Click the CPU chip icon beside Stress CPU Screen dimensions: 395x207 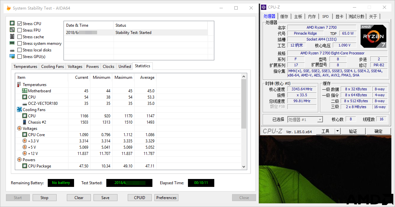tap(12, 23)
